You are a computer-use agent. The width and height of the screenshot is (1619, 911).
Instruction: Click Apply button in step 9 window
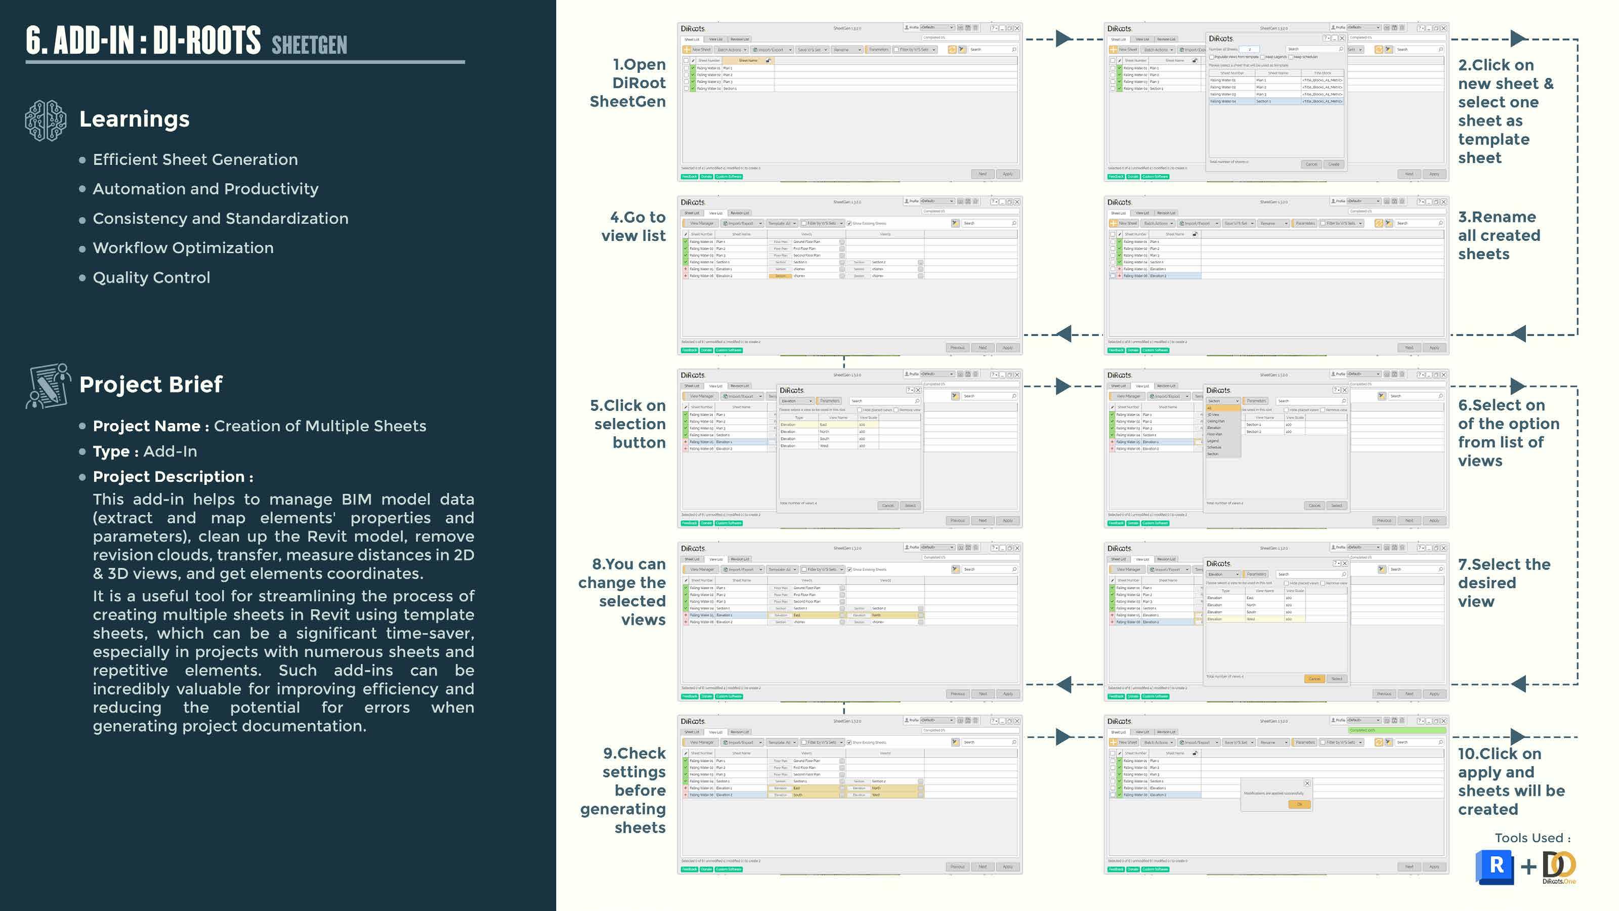(1007, 866)
